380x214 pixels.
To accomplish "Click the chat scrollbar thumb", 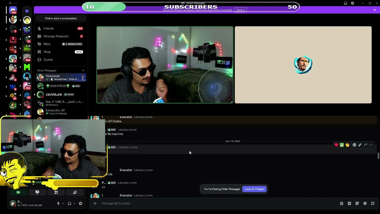I will coord(378,156).
